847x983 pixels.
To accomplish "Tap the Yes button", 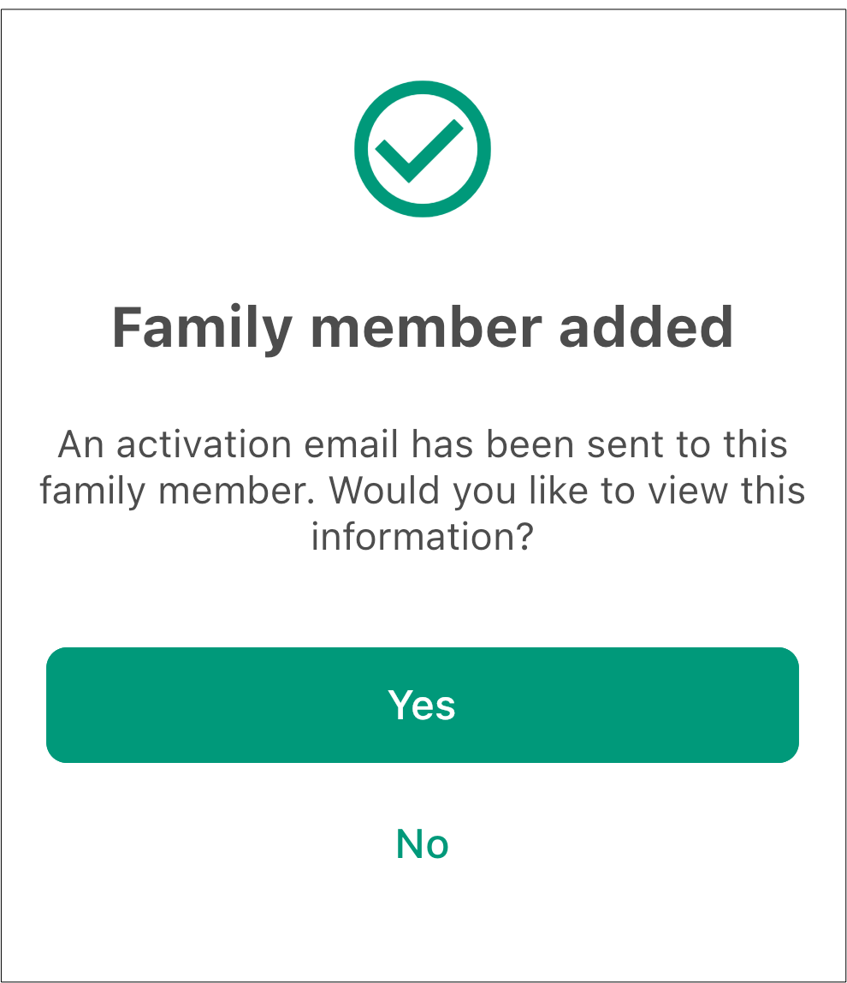I will coord(423,705).
